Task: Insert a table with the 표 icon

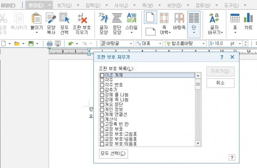Action: 235,18
